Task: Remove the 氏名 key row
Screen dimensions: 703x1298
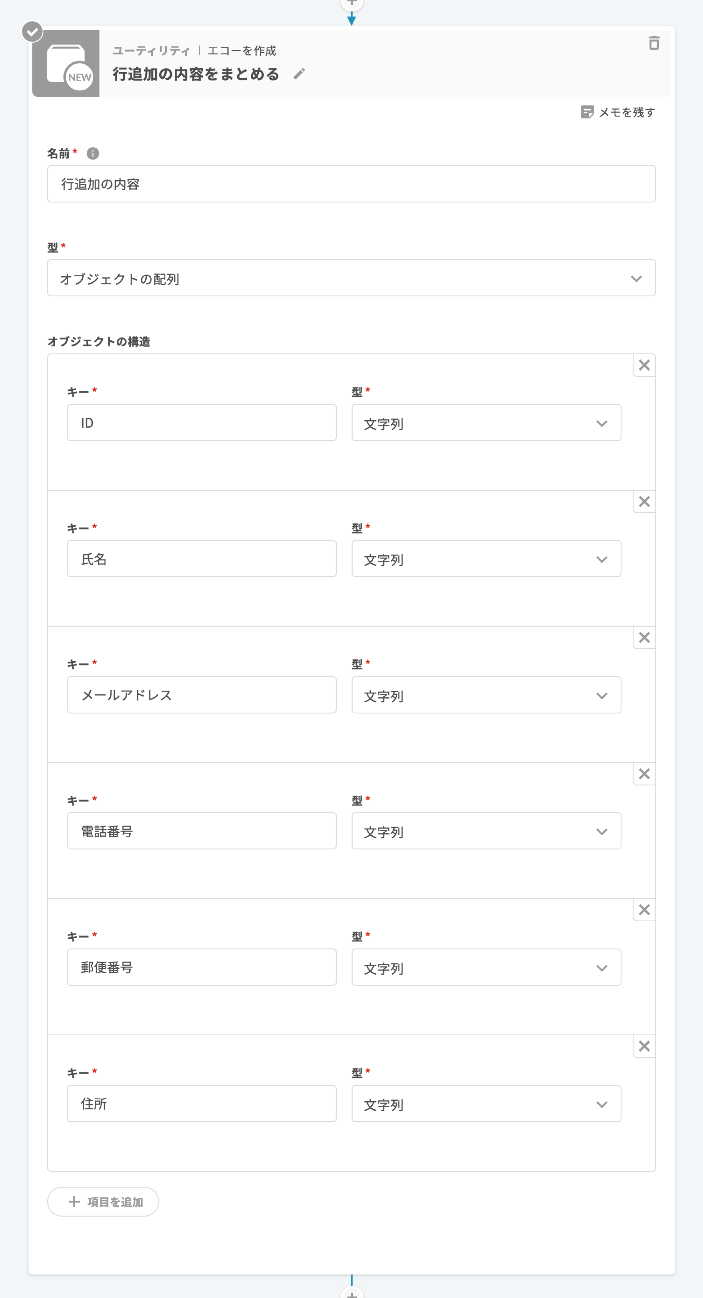Action: 644,501
